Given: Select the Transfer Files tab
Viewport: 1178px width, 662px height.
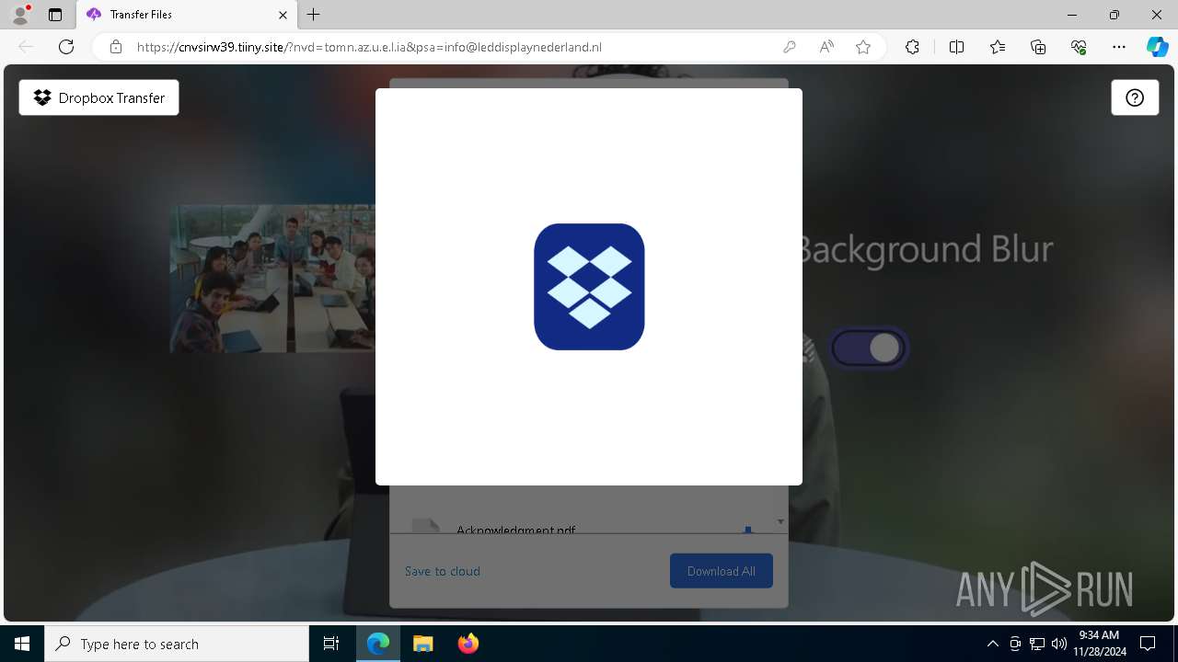Looking at the screenshot, I should (187, 15).
